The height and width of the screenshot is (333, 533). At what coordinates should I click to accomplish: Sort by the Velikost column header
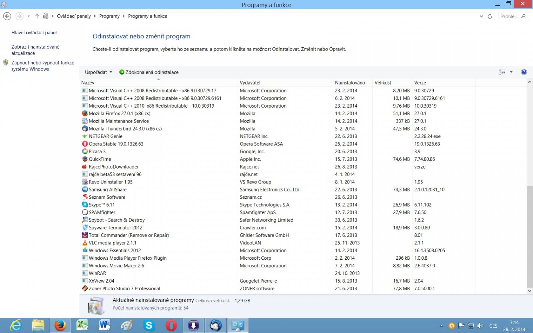[392, 83]
